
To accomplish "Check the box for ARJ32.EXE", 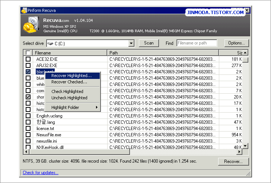I will pos(28,65).
